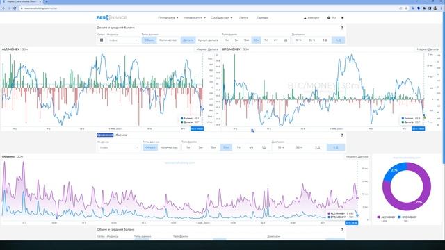Screen dimensions: 445x250
Task: Click Маркет Дельта label on ALT/MONEY chart
Action: tap(207, 49)
